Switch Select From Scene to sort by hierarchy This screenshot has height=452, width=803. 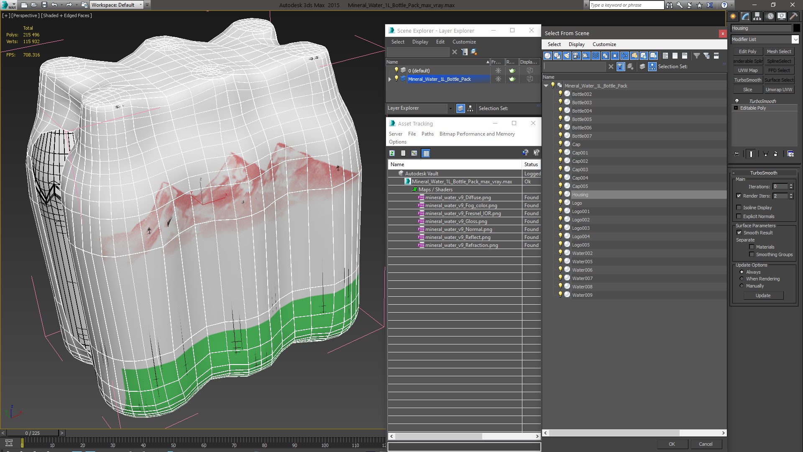(x=652, y=67)
